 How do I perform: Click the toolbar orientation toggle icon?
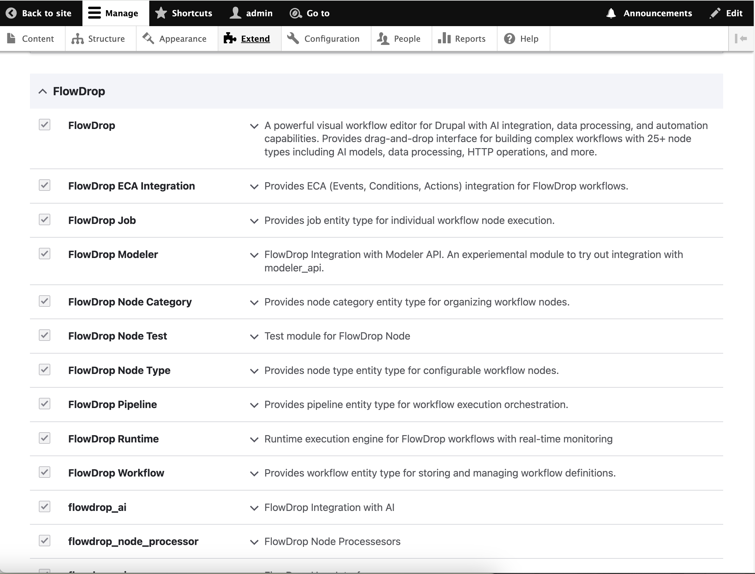click(741, 39)
